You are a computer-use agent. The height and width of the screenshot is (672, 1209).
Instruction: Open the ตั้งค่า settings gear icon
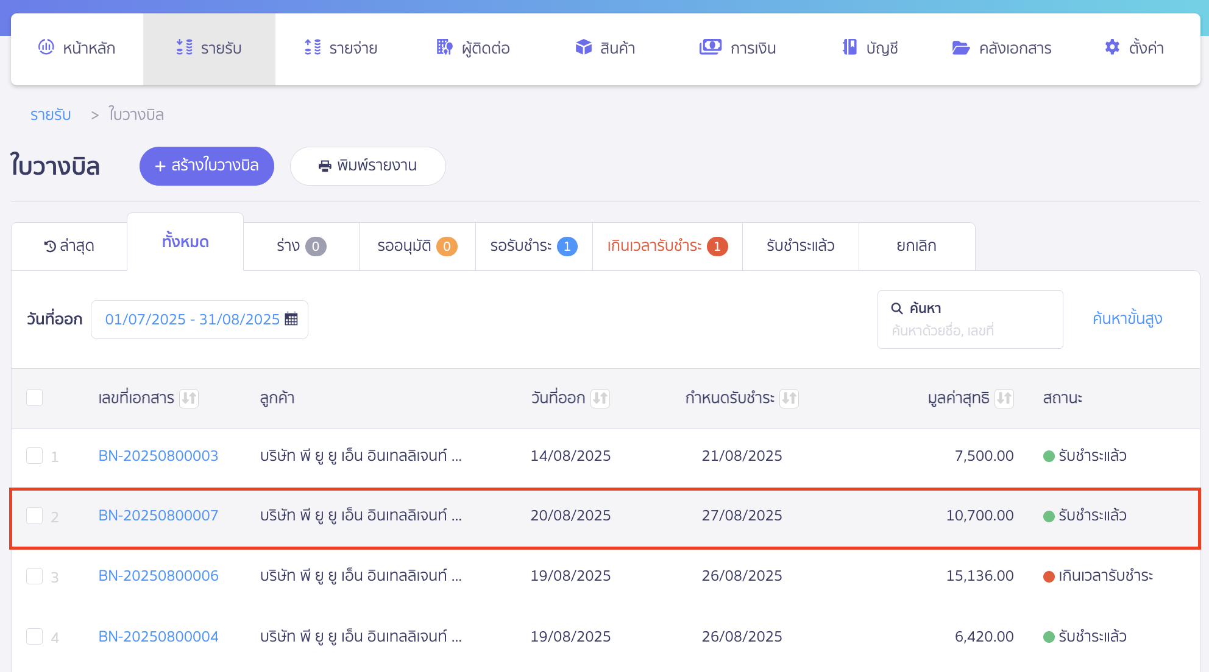(x=1112, y=47)
